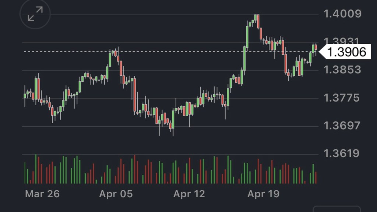Screen dimensions: 377x212
Task: Click the 1.3906 current price tag
Action: pyautogui.click(x=346, y=52)
